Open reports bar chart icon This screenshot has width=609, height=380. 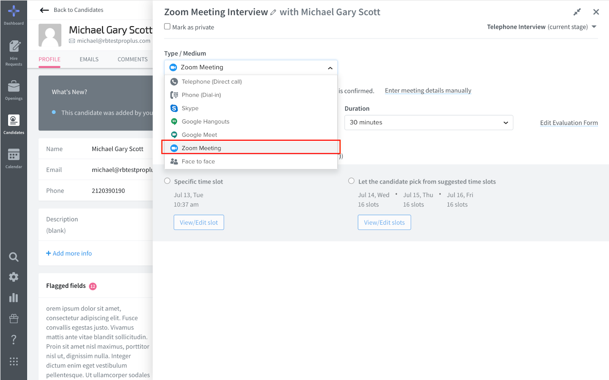point(14,298)
